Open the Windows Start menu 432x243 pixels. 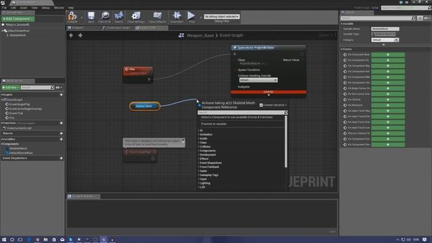[4, 240]
